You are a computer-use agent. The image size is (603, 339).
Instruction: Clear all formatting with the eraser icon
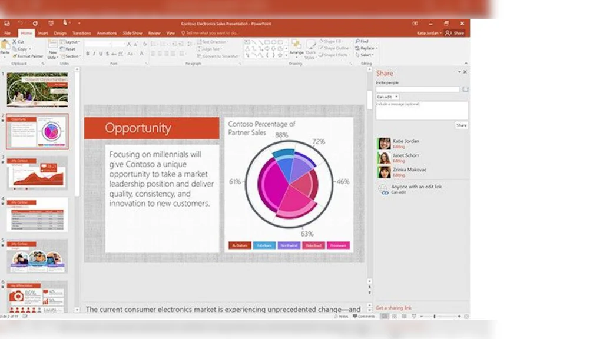(145, 44)
